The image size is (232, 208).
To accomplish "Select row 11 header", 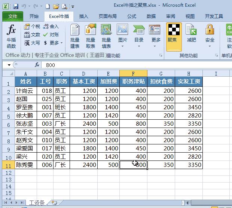I will click(x=9, y=165).
